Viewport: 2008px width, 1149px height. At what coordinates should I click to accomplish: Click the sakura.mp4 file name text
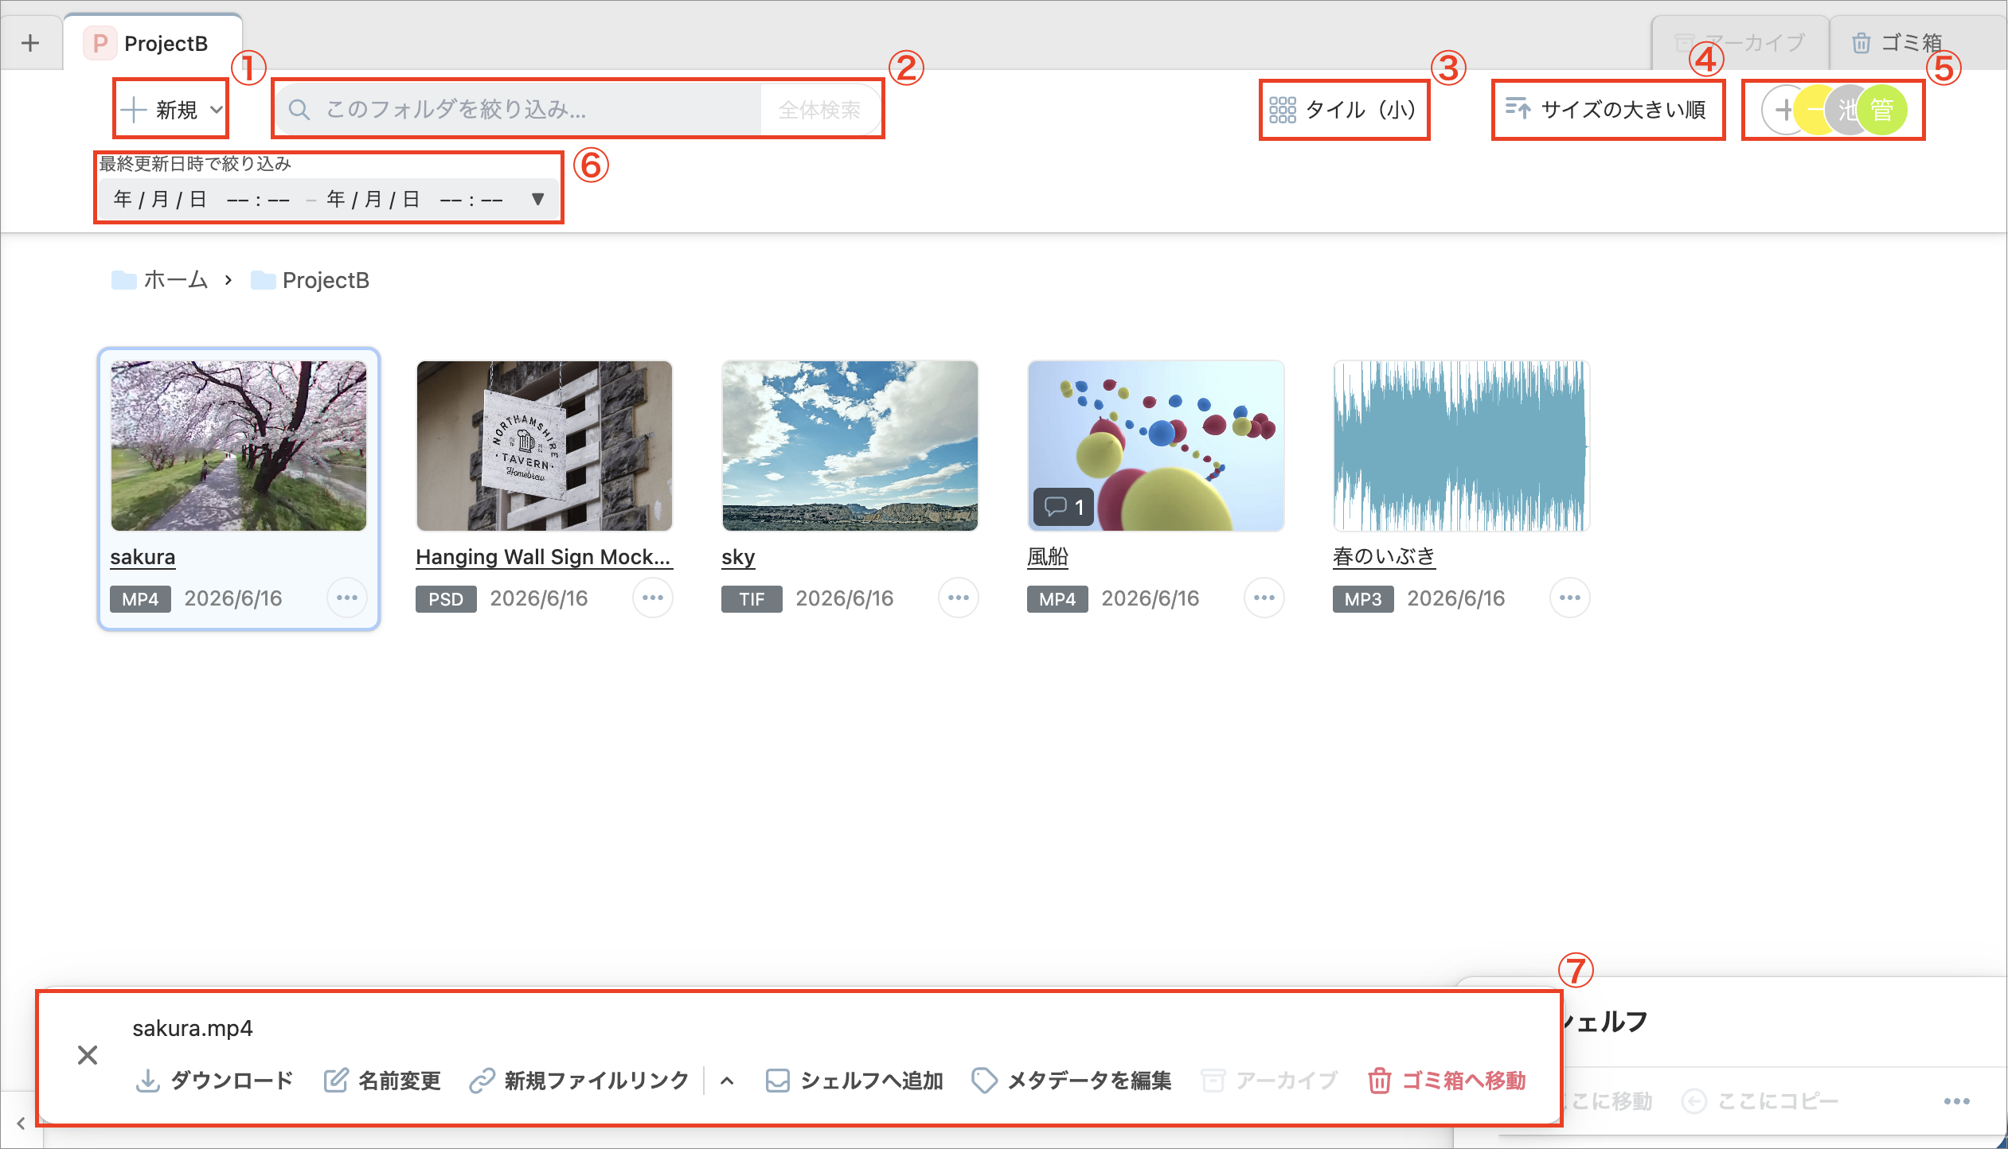click(x=193, y=1028)
